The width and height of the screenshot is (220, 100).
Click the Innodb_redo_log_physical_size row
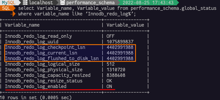[74, 70]
